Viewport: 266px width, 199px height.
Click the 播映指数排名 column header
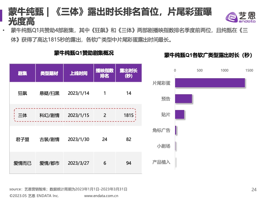click(x=104, y=73)
